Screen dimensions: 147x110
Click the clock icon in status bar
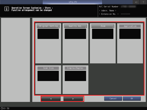click(2, 108)
